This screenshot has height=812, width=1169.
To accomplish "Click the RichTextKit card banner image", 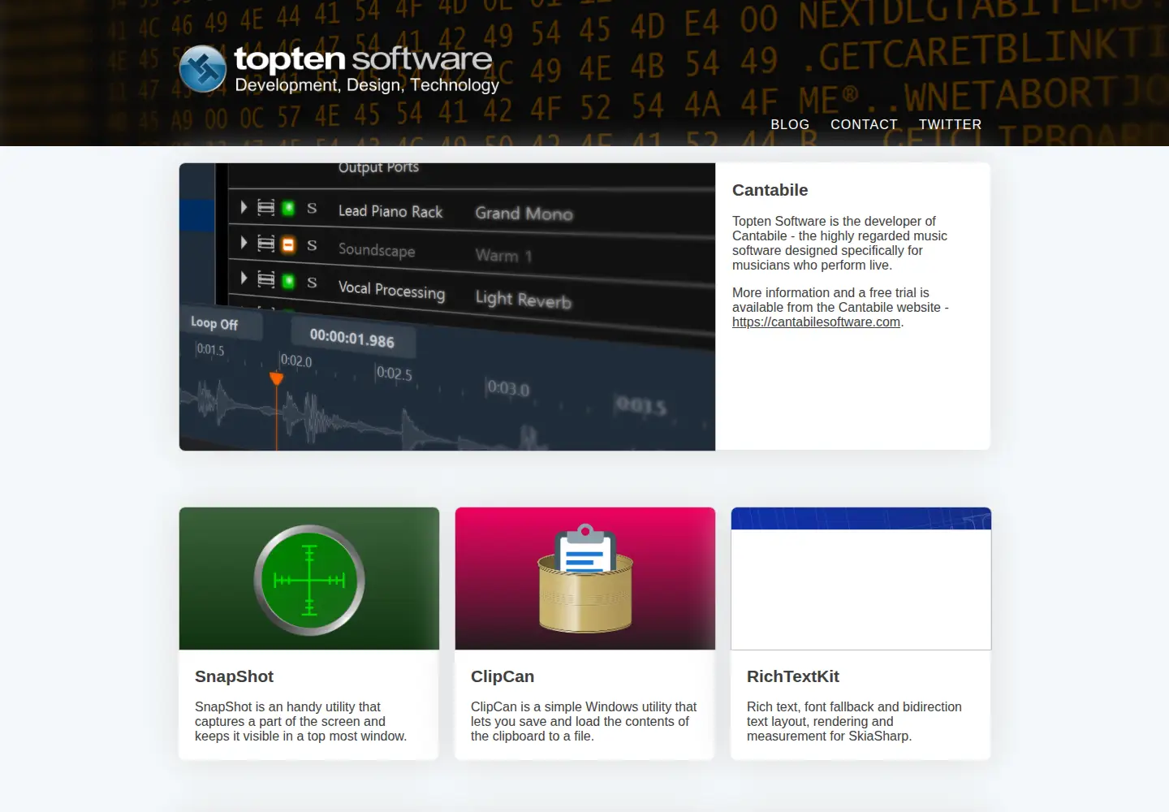I will tap(861, 579).
